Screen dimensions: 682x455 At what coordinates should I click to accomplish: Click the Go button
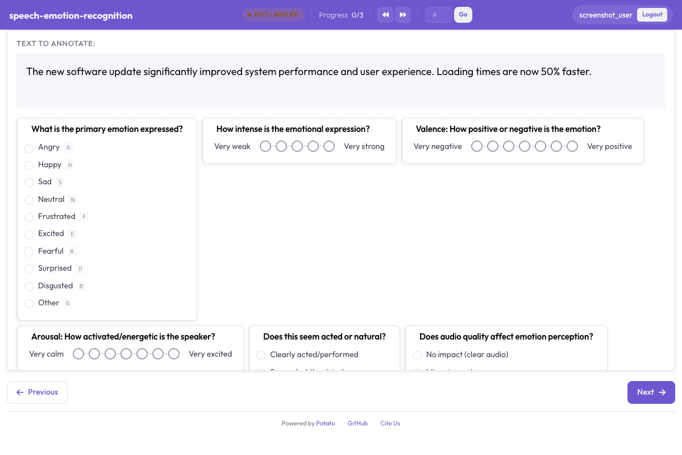tap(463, 15)
